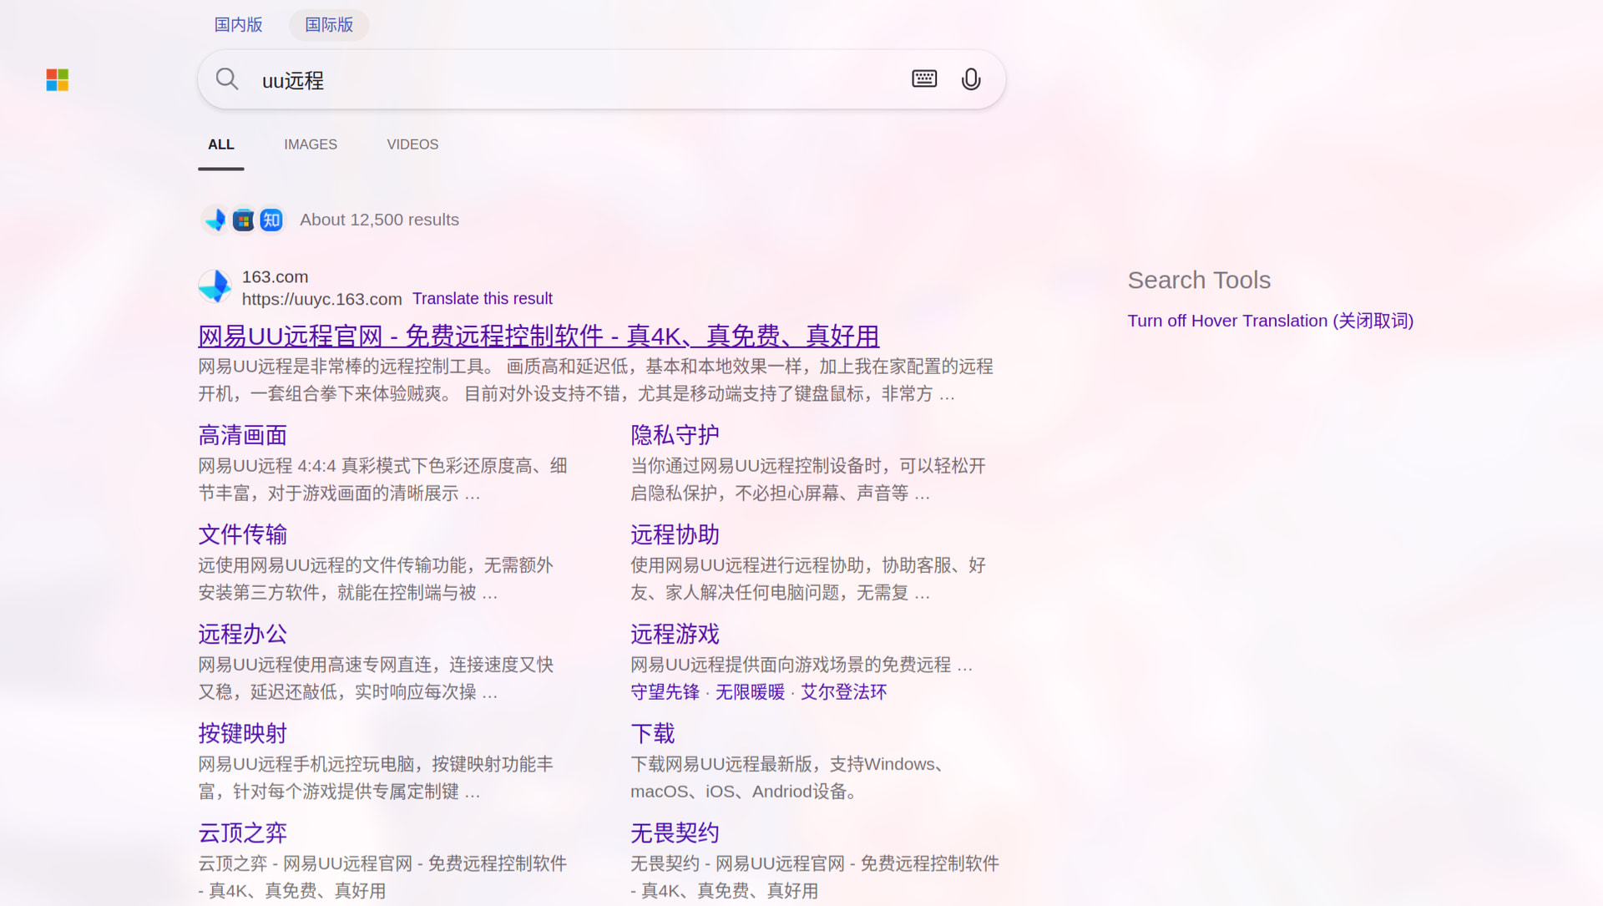Open the 下载 sublink

653,733
